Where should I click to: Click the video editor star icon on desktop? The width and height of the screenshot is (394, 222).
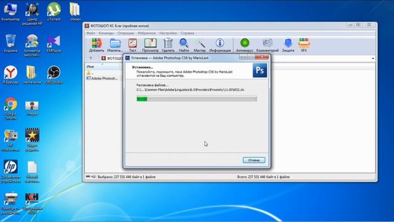(32, 140)
